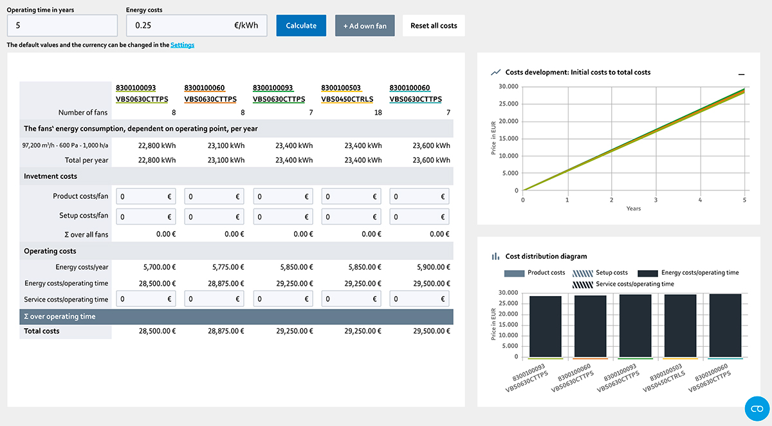This screenshot has height=426, width=772.
Task: Click Reset all costs button
Action: (x=434, y=26)
